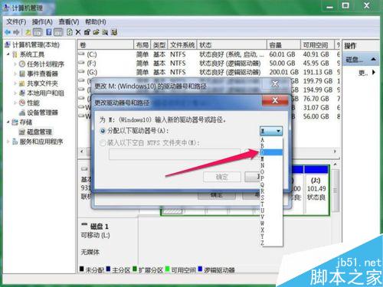Click the magnifier search toolbar icon
This screenshot has width=383, height=287.
click(105, 32)
